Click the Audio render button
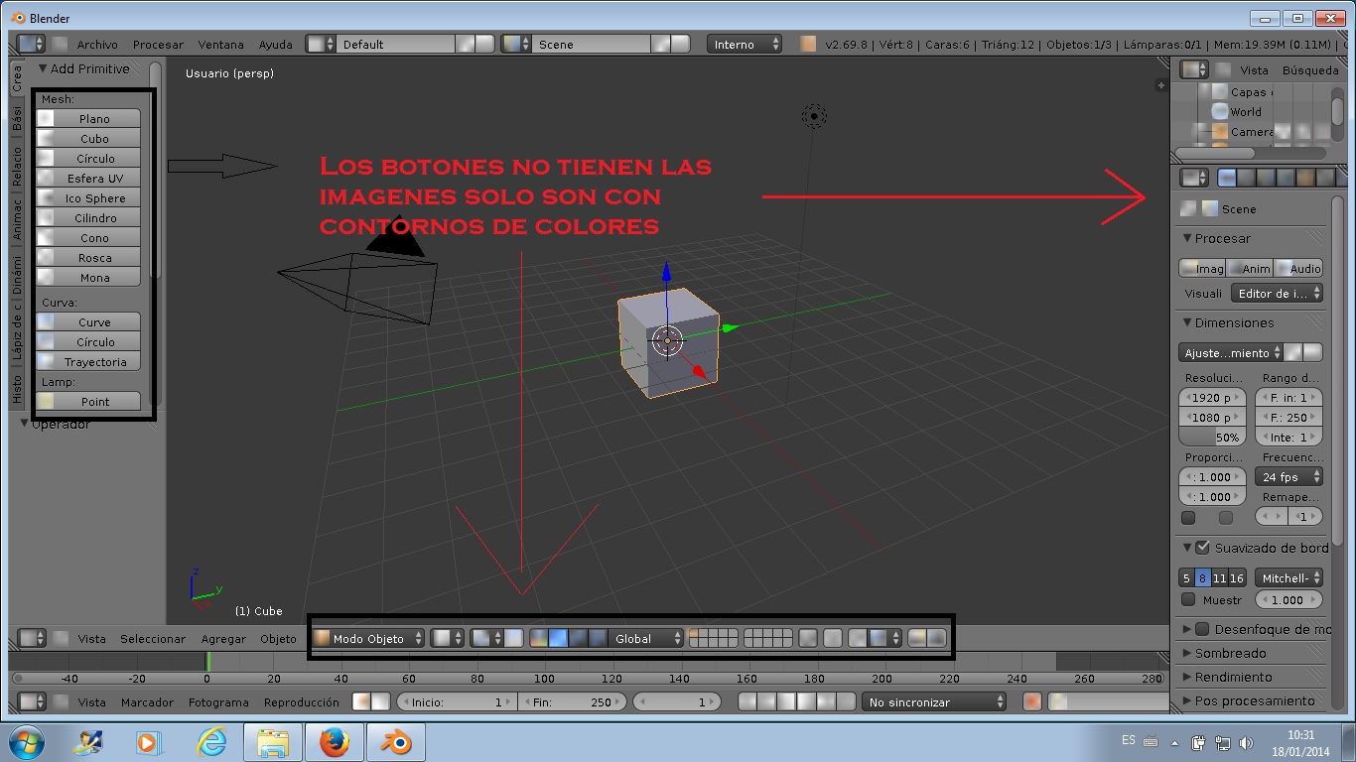Image resolution: width=1356 pixels, height=762 pixels. pyautogui.click(x=1299, y=269)
